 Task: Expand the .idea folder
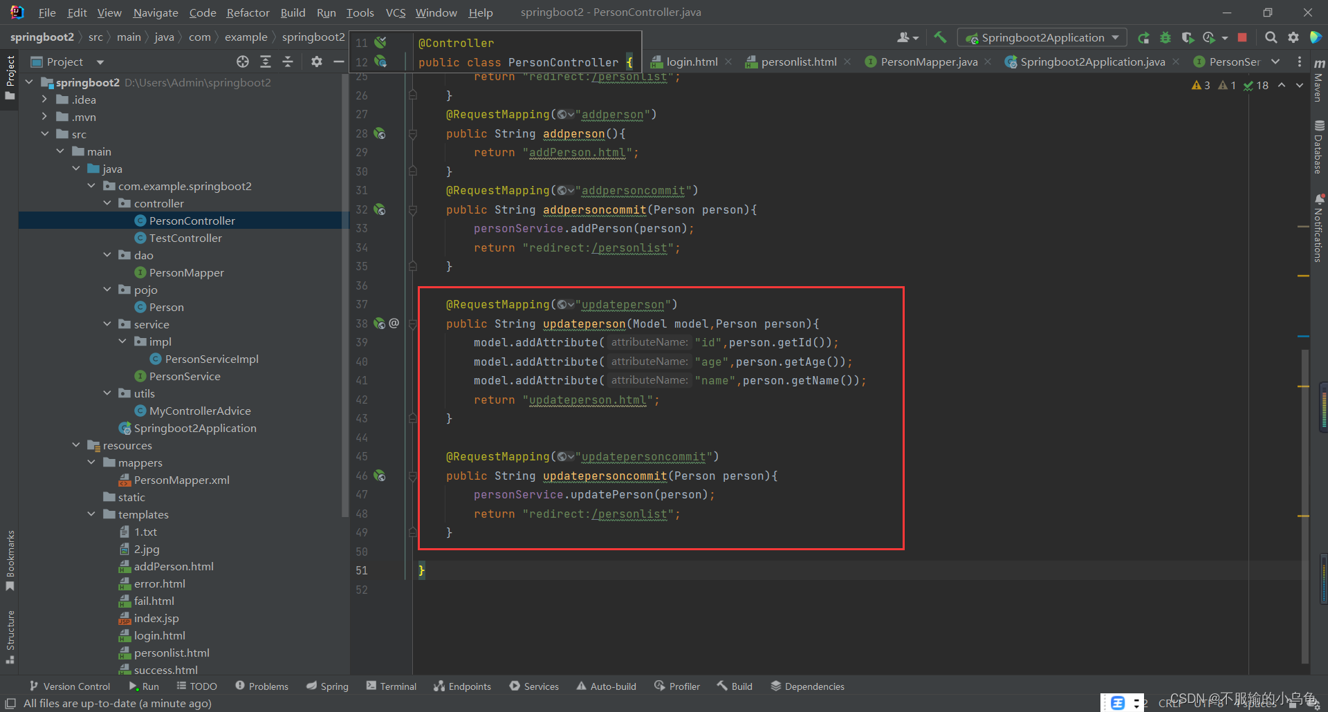[x=44, y=100]
